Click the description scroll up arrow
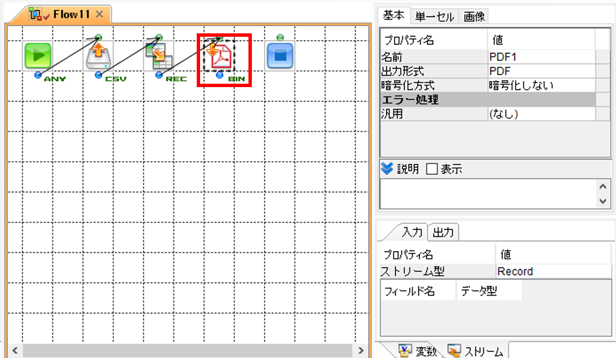Screen dimensions: 616x358 coord(603,186)
